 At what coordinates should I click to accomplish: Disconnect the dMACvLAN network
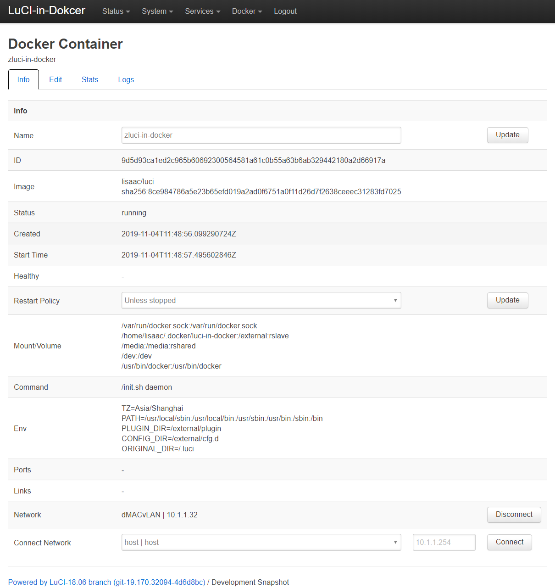514,515
